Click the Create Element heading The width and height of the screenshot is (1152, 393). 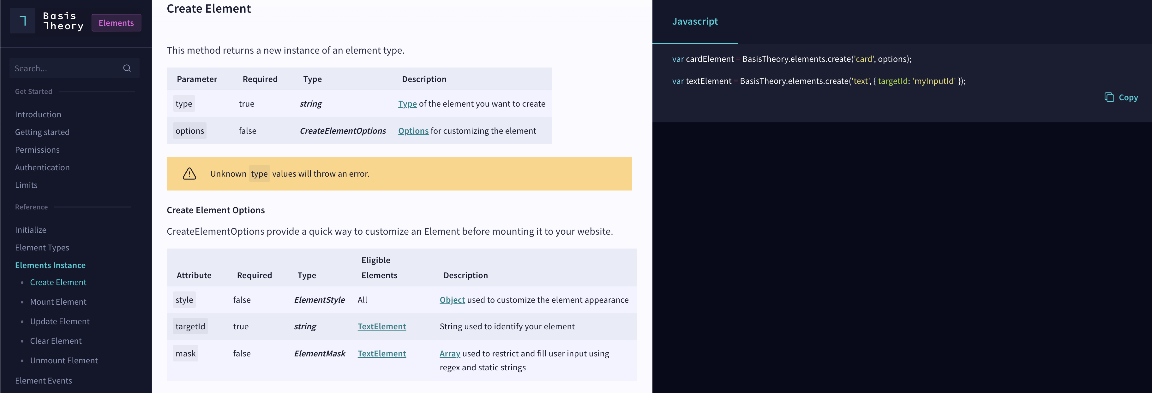(208, 9)
